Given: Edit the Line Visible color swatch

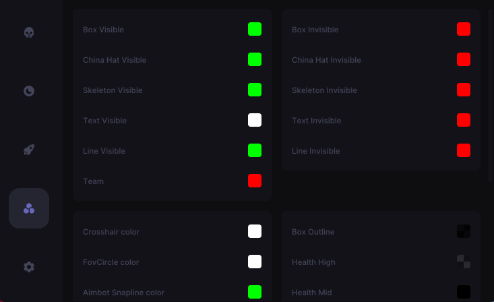Looking at the screenshot, I should pos(255,150).
